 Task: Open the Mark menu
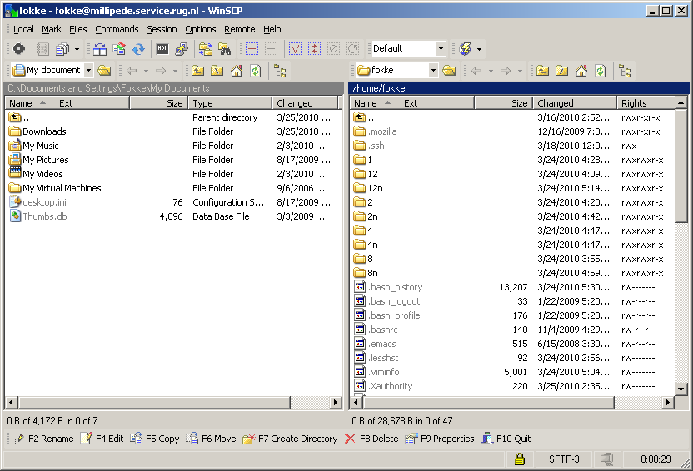pyautogui.click(x=52, y=29)
